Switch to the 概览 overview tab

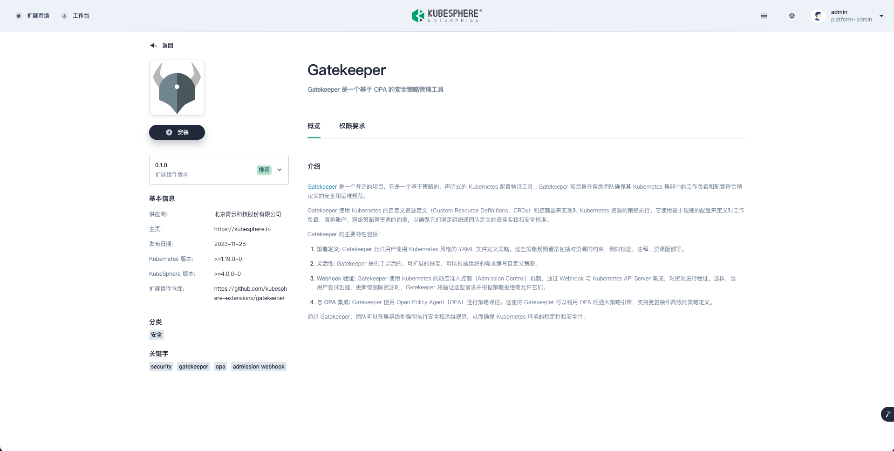[314, 126]
